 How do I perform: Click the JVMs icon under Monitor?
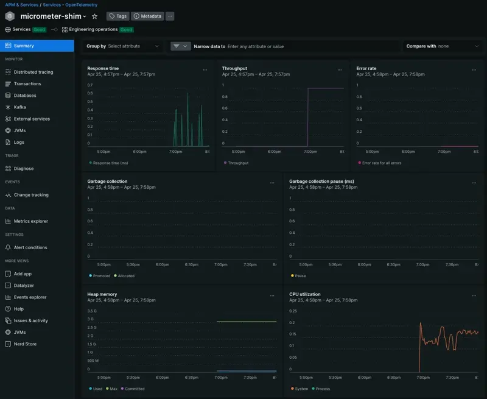tap(8, 130)
